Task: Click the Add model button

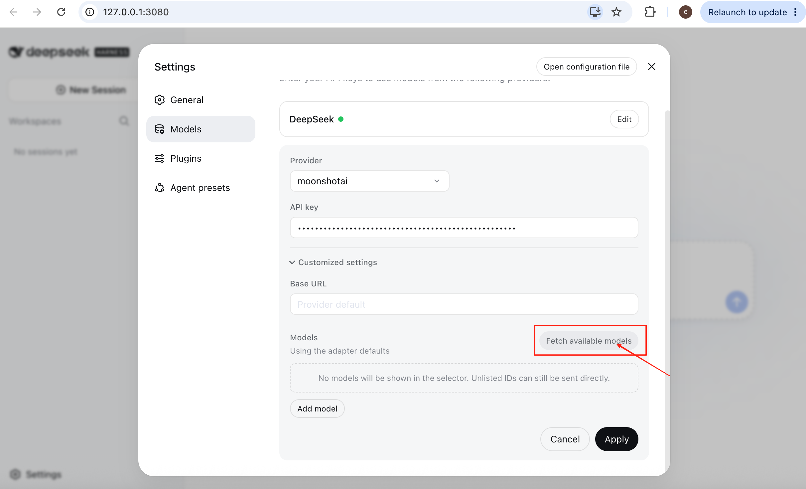Action: click(x=317, y=408)
